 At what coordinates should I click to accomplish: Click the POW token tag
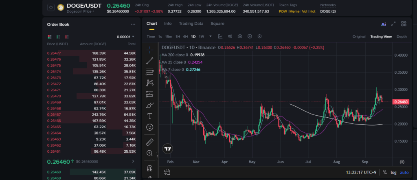[283, 11]
